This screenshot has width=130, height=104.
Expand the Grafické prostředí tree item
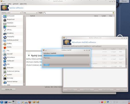click(2, 41)
